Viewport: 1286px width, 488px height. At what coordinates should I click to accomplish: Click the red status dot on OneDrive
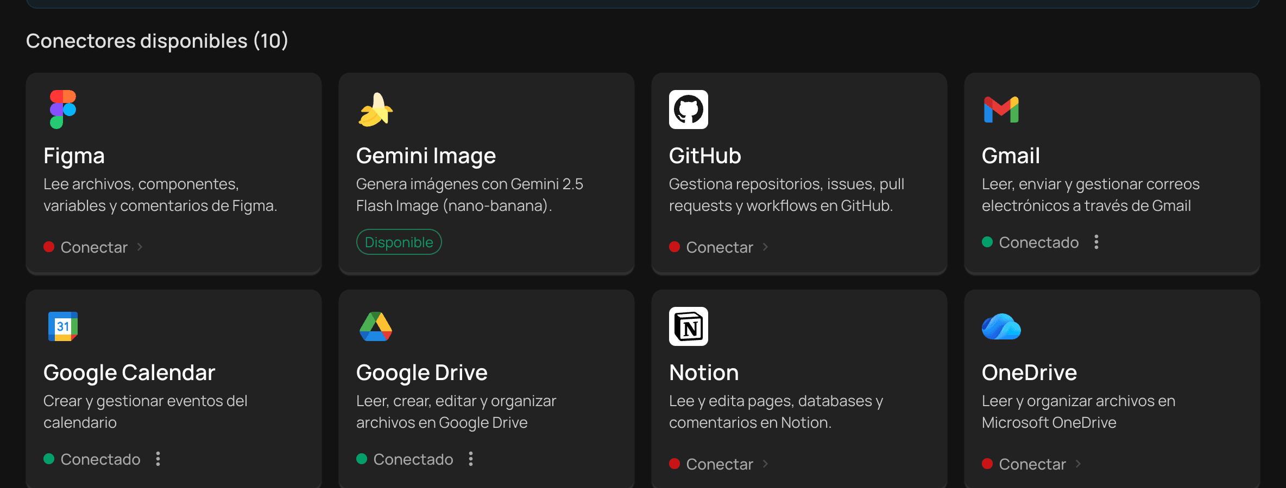click(x=987, y=464)
